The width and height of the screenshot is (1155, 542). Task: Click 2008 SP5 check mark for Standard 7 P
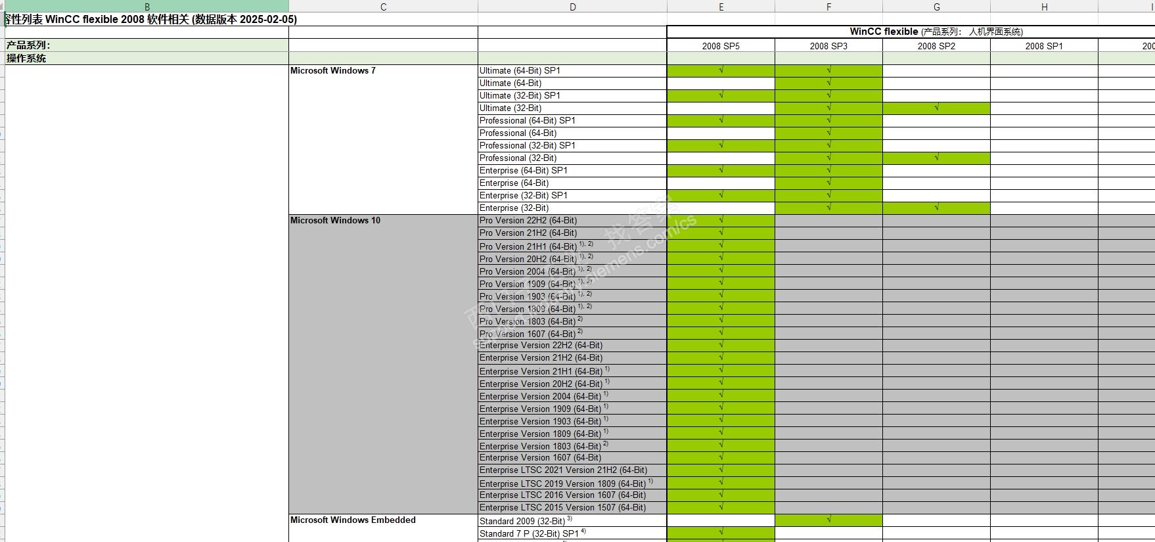(x=721, y=531)
